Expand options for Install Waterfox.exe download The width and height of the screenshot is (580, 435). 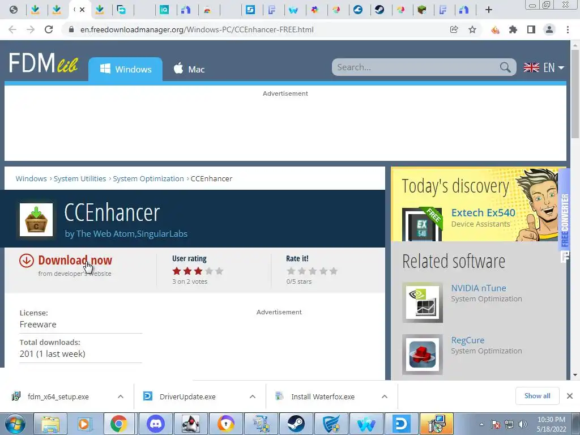(385, 396)
